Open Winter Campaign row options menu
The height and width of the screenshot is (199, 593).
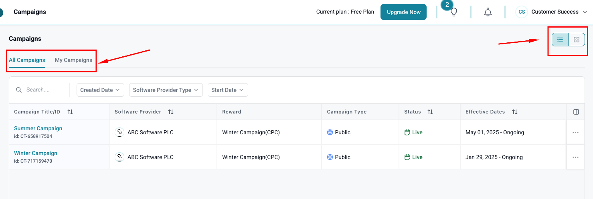click(575, 157)
